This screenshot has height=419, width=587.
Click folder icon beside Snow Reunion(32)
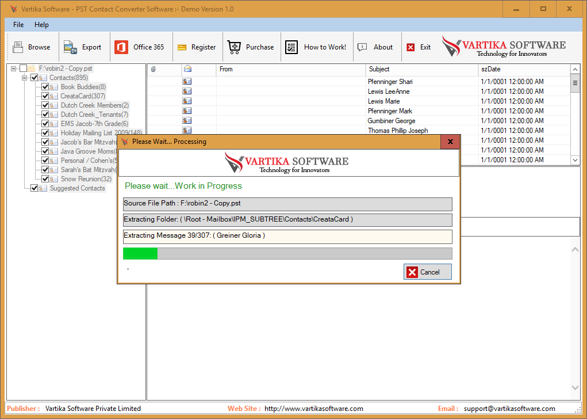pyautogui.click(x=54, y=179)
